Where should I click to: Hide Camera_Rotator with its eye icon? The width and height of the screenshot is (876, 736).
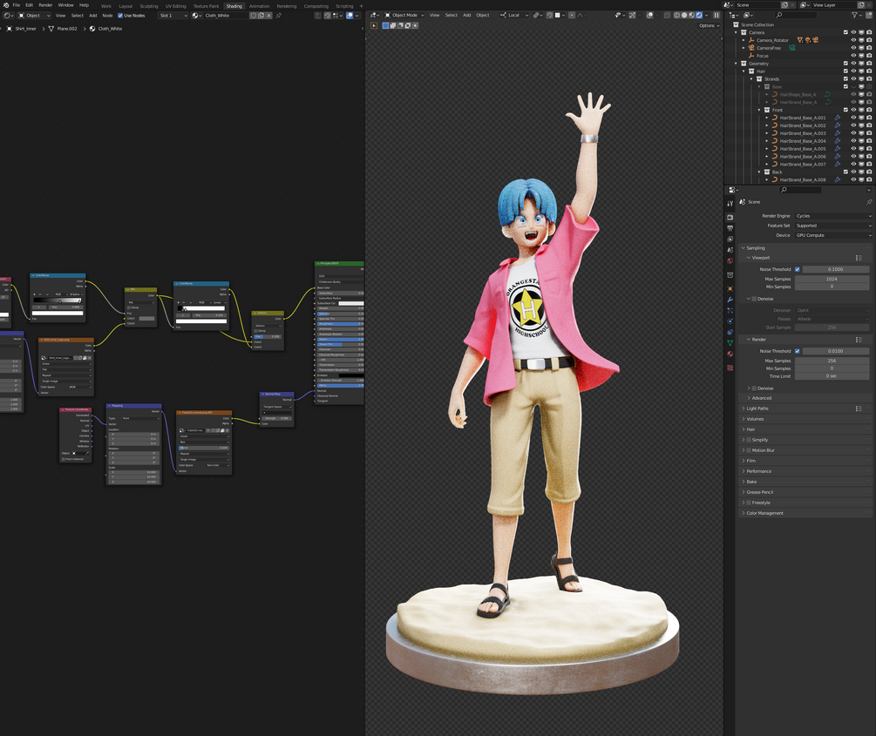point(853,40)
